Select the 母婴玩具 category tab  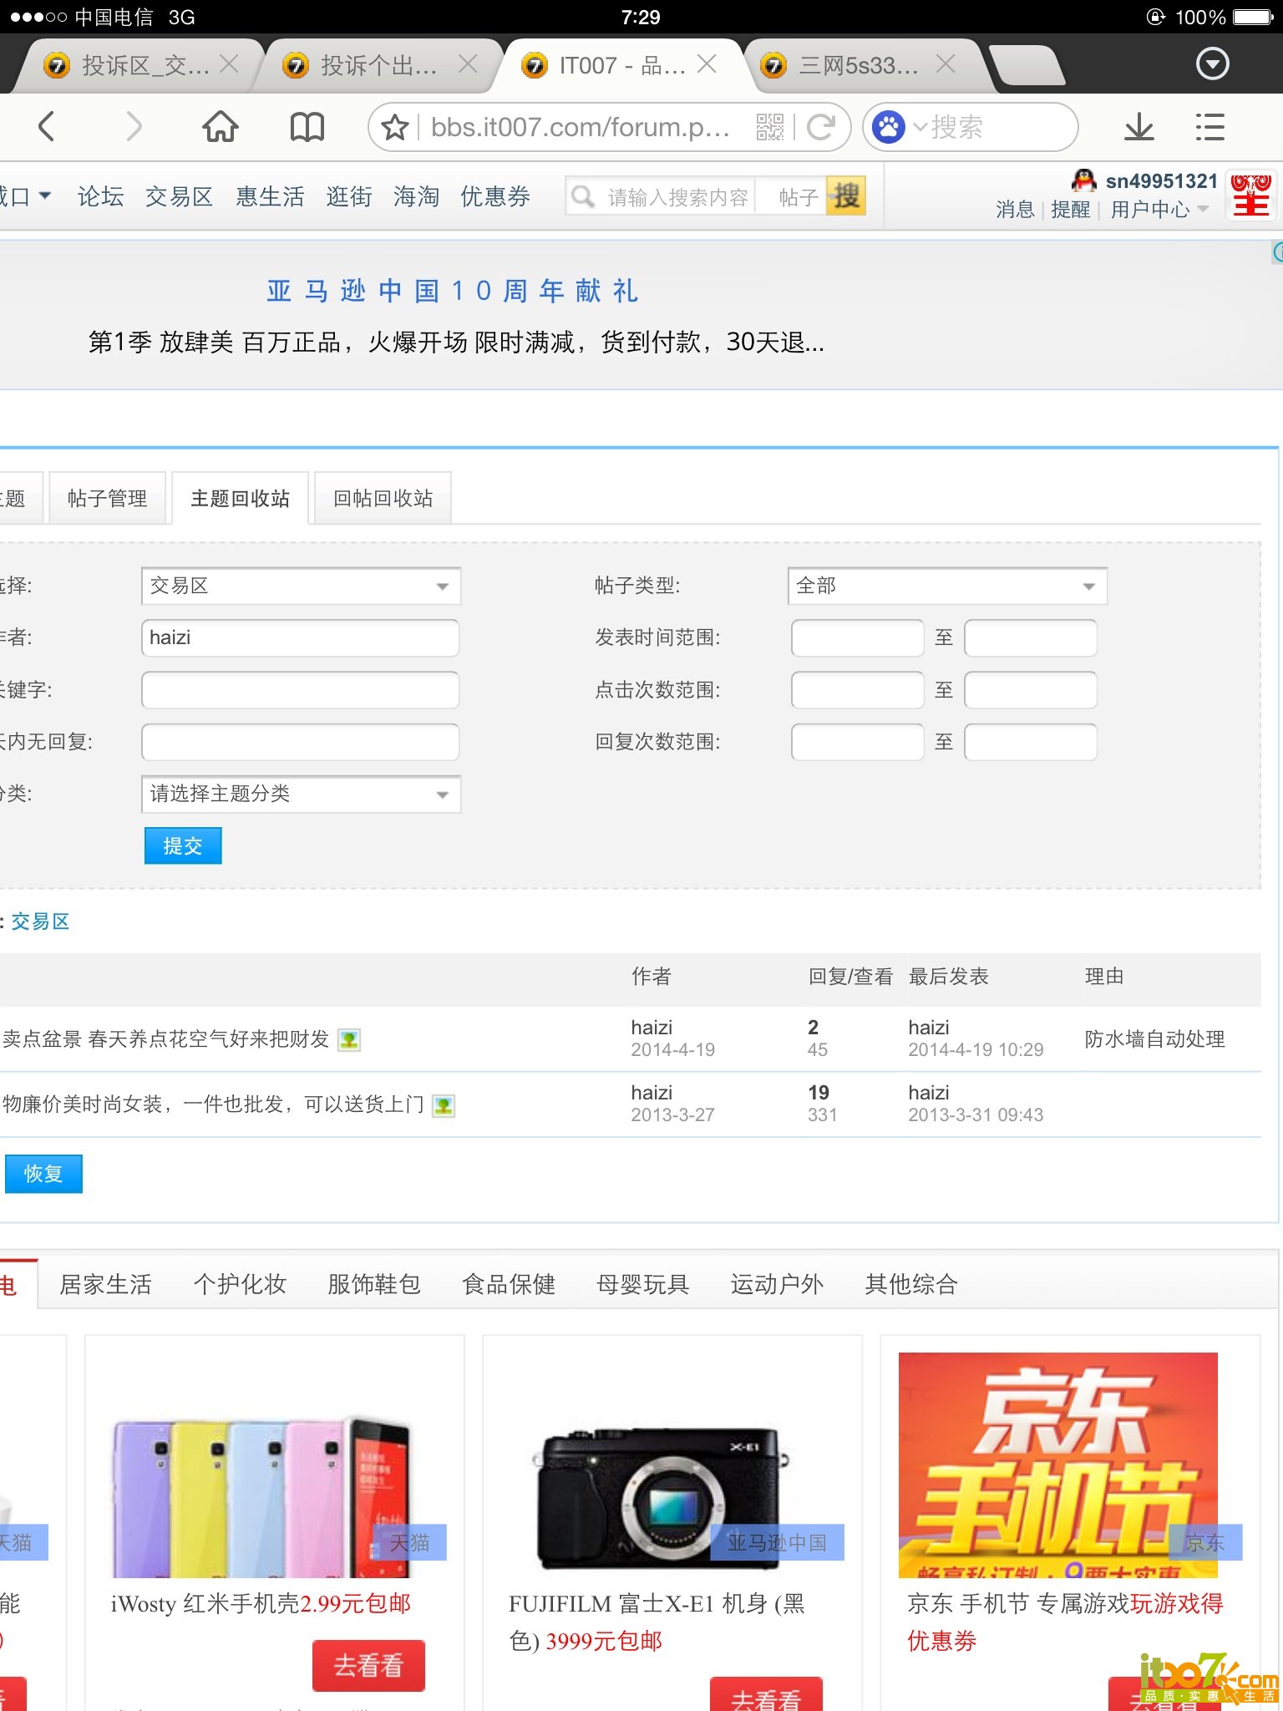[642, 1284]
